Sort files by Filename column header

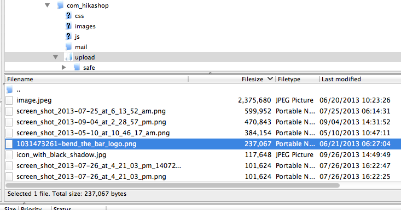[x=97, y=79]
